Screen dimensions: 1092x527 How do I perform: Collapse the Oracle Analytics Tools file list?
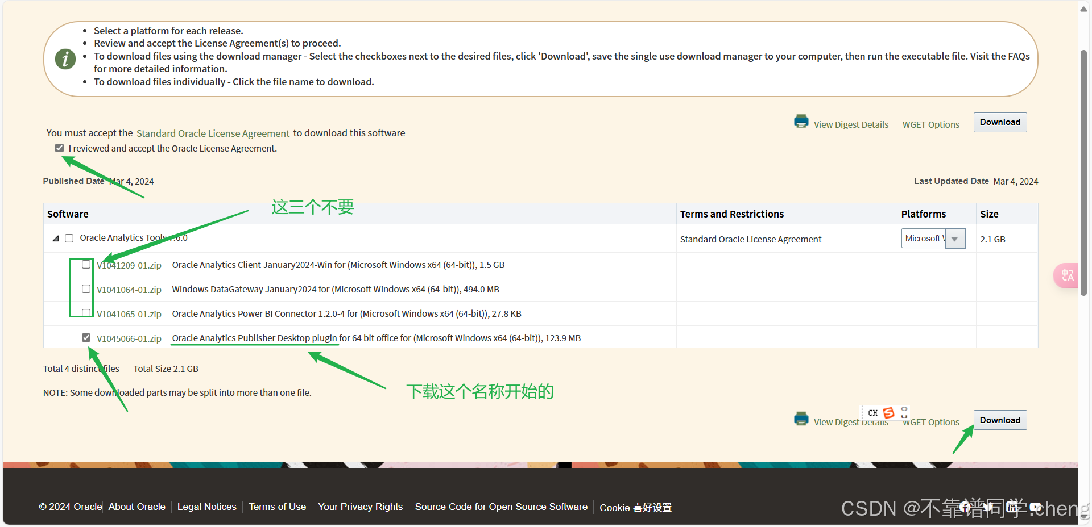coord(56,238)
